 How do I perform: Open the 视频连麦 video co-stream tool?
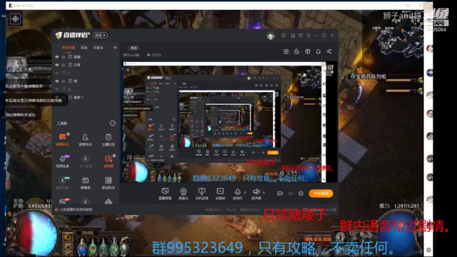click(x=62, y=161)
